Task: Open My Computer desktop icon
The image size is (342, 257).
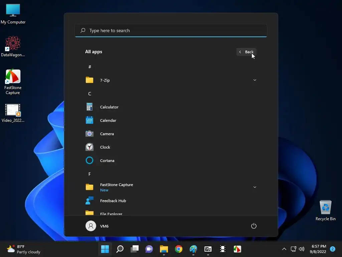Action: [x=13, y=14]
